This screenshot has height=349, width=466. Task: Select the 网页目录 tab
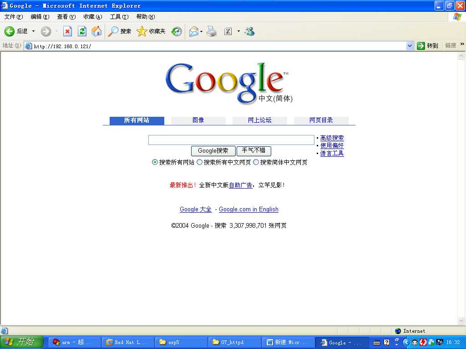click(x=321, y=120)
